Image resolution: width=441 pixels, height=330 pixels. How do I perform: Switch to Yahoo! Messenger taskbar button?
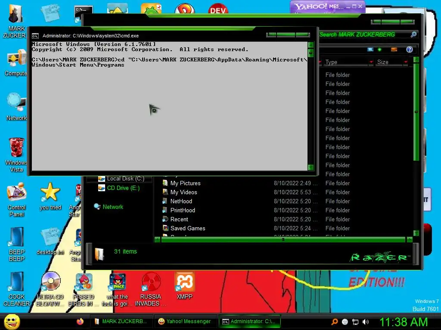click(x=185, y=321)
